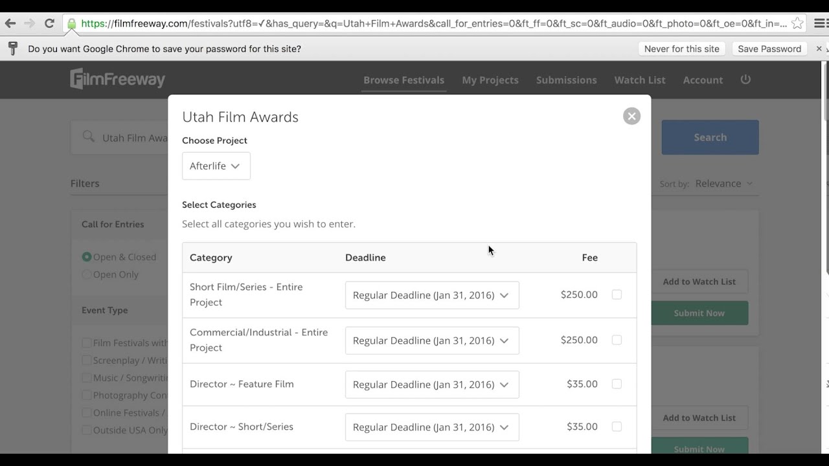
Task: Open Sort by Relevance dropdown
Action: tap(723, 184)
